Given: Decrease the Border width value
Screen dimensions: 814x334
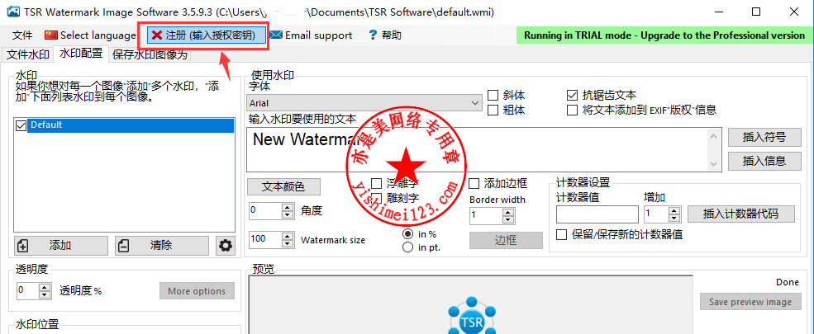Looking at the screenshot, I should tap(508, 220).
